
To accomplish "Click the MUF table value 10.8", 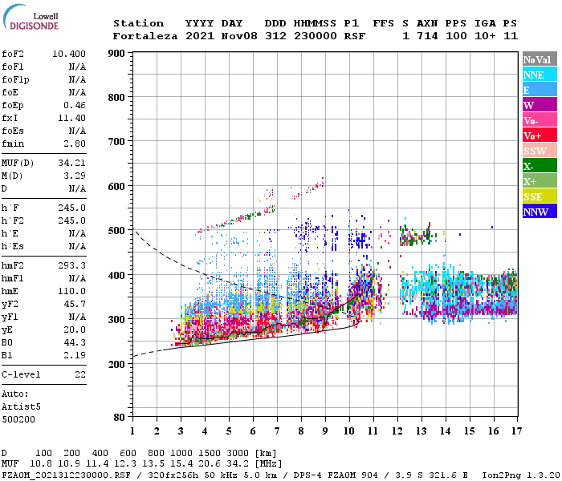I will coord(41,464).
